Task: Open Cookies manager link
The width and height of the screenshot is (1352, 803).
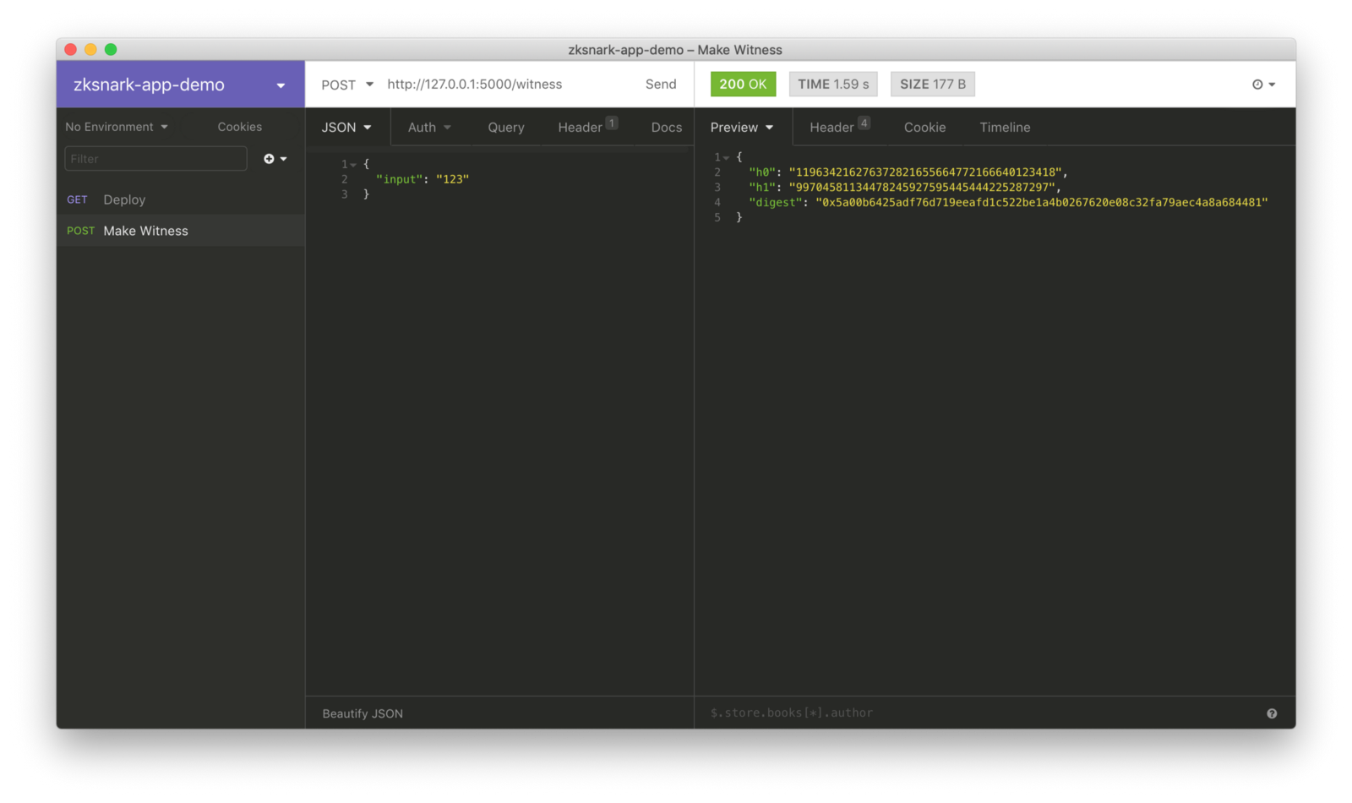Action: 239,127
